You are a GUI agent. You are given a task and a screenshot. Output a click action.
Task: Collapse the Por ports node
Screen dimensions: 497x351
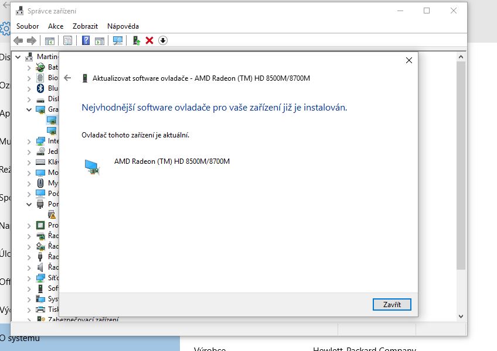click(29, 204)
